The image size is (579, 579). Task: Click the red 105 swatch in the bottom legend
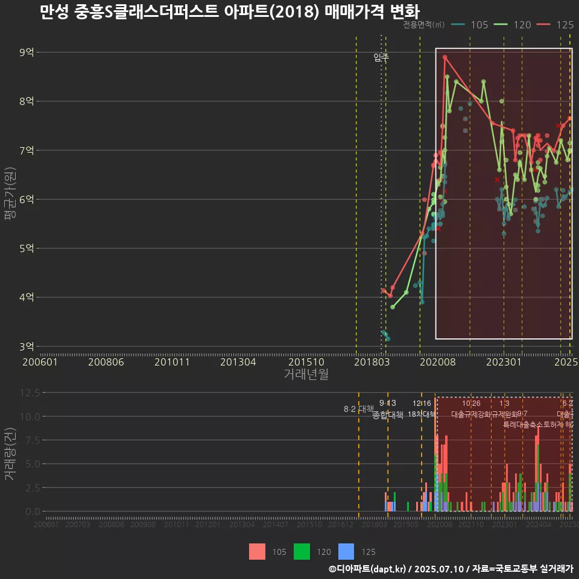point(257,551)
